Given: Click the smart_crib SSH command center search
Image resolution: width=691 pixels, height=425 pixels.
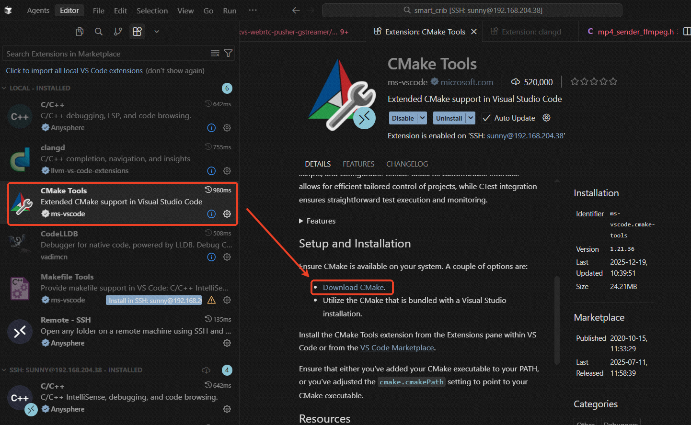Looking at the screenshot, I should pos(472,10).
